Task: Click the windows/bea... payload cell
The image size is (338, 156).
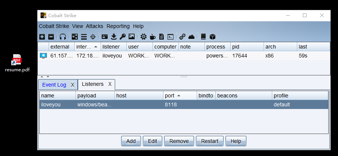Action: (95, 105)
